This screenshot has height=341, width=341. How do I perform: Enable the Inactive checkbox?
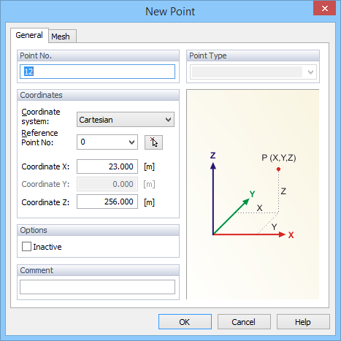pyautogui.click(x=26, y=246)
